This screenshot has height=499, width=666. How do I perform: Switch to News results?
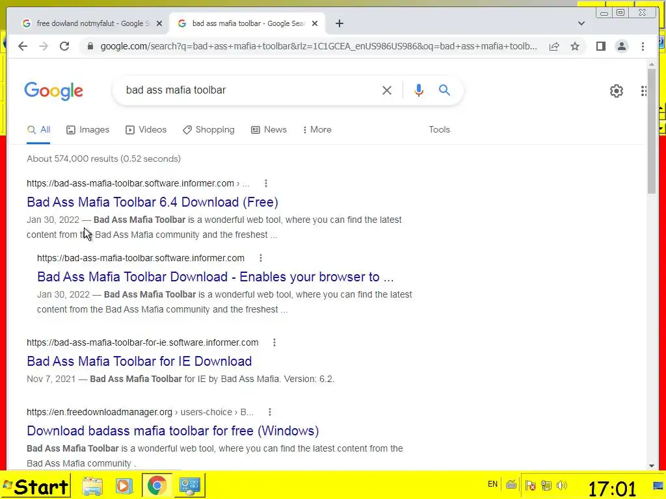coord(269,130)
